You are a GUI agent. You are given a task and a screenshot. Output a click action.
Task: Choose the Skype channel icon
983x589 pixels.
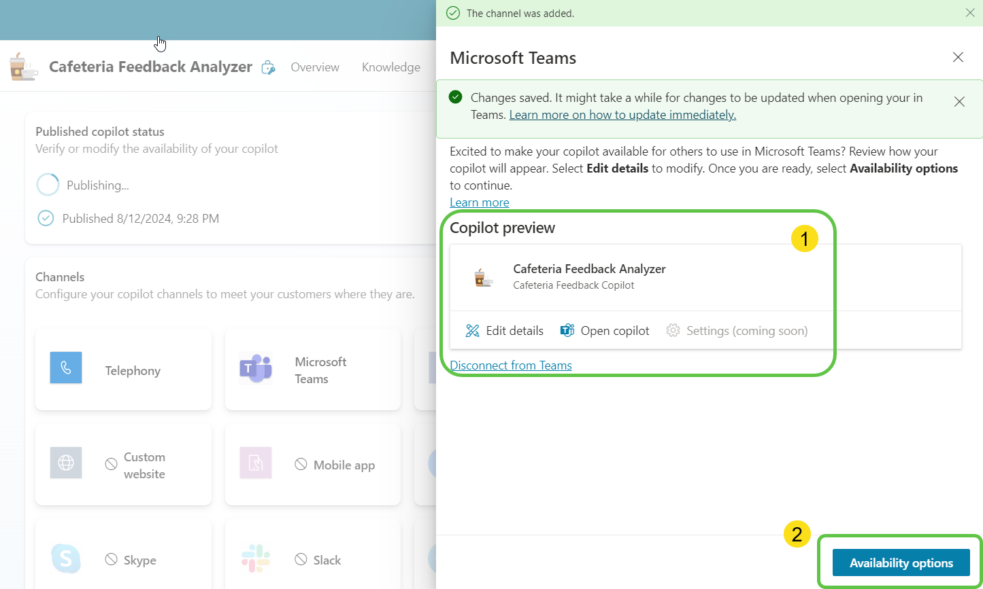66,558
